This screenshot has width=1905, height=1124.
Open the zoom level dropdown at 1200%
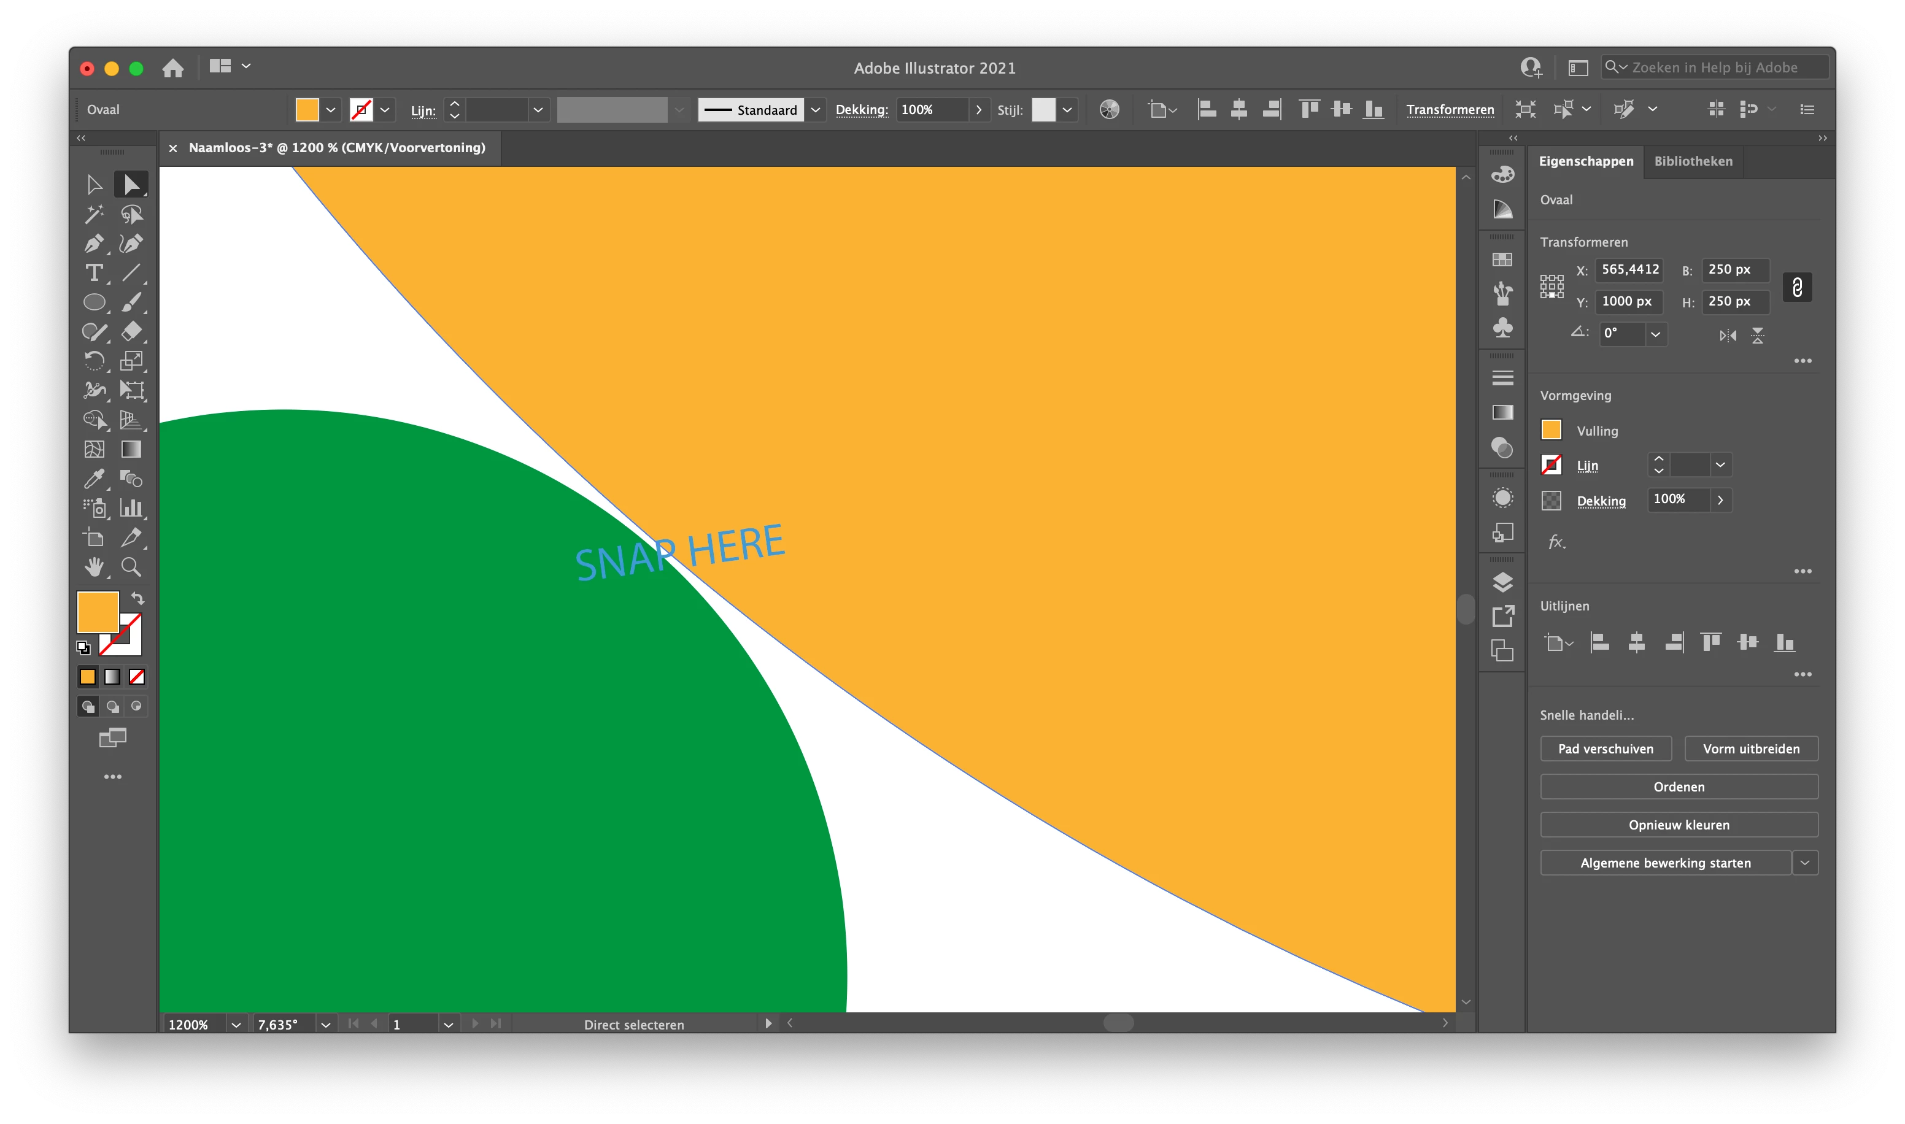tap(236, 1025)
